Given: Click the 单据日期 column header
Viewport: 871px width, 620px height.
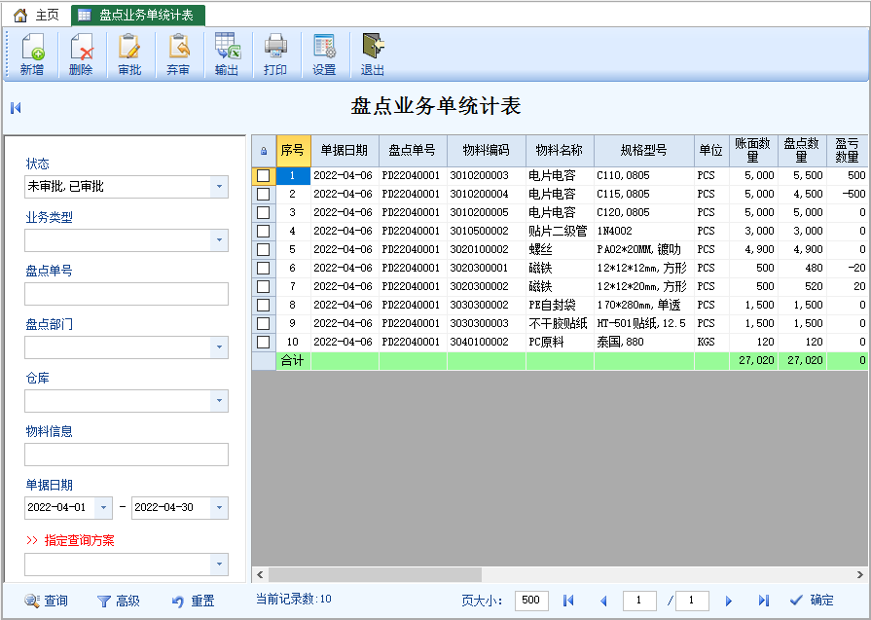Looking at the screenshot, I should (345, 151).
